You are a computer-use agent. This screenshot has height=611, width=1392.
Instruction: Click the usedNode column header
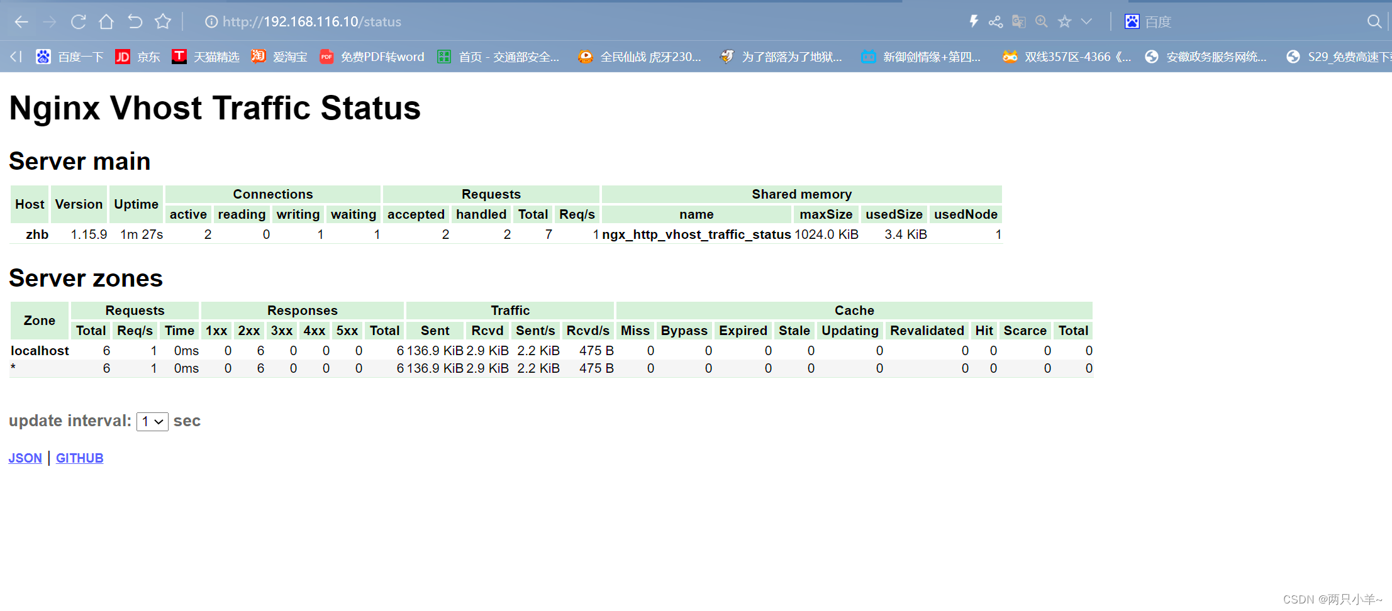(966, 214)
